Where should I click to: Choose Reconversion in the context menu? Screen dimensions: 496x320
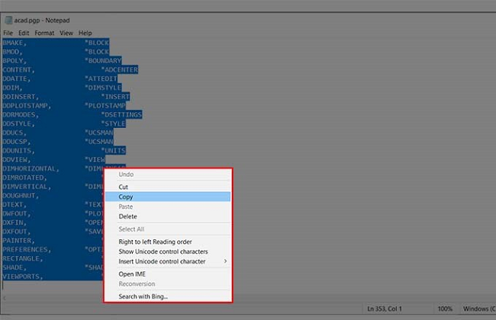168,283
